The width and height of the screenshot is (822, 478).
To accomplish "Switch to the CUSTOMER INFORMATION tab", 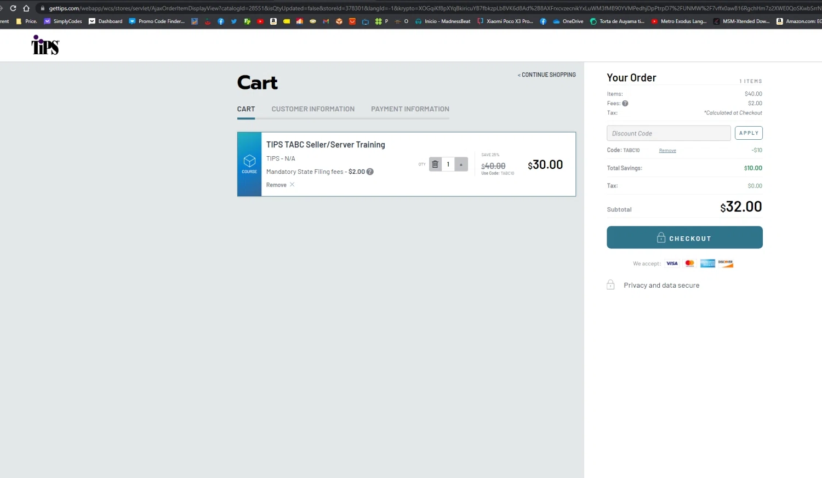I will pyautogui.click(x=313, y=109).
